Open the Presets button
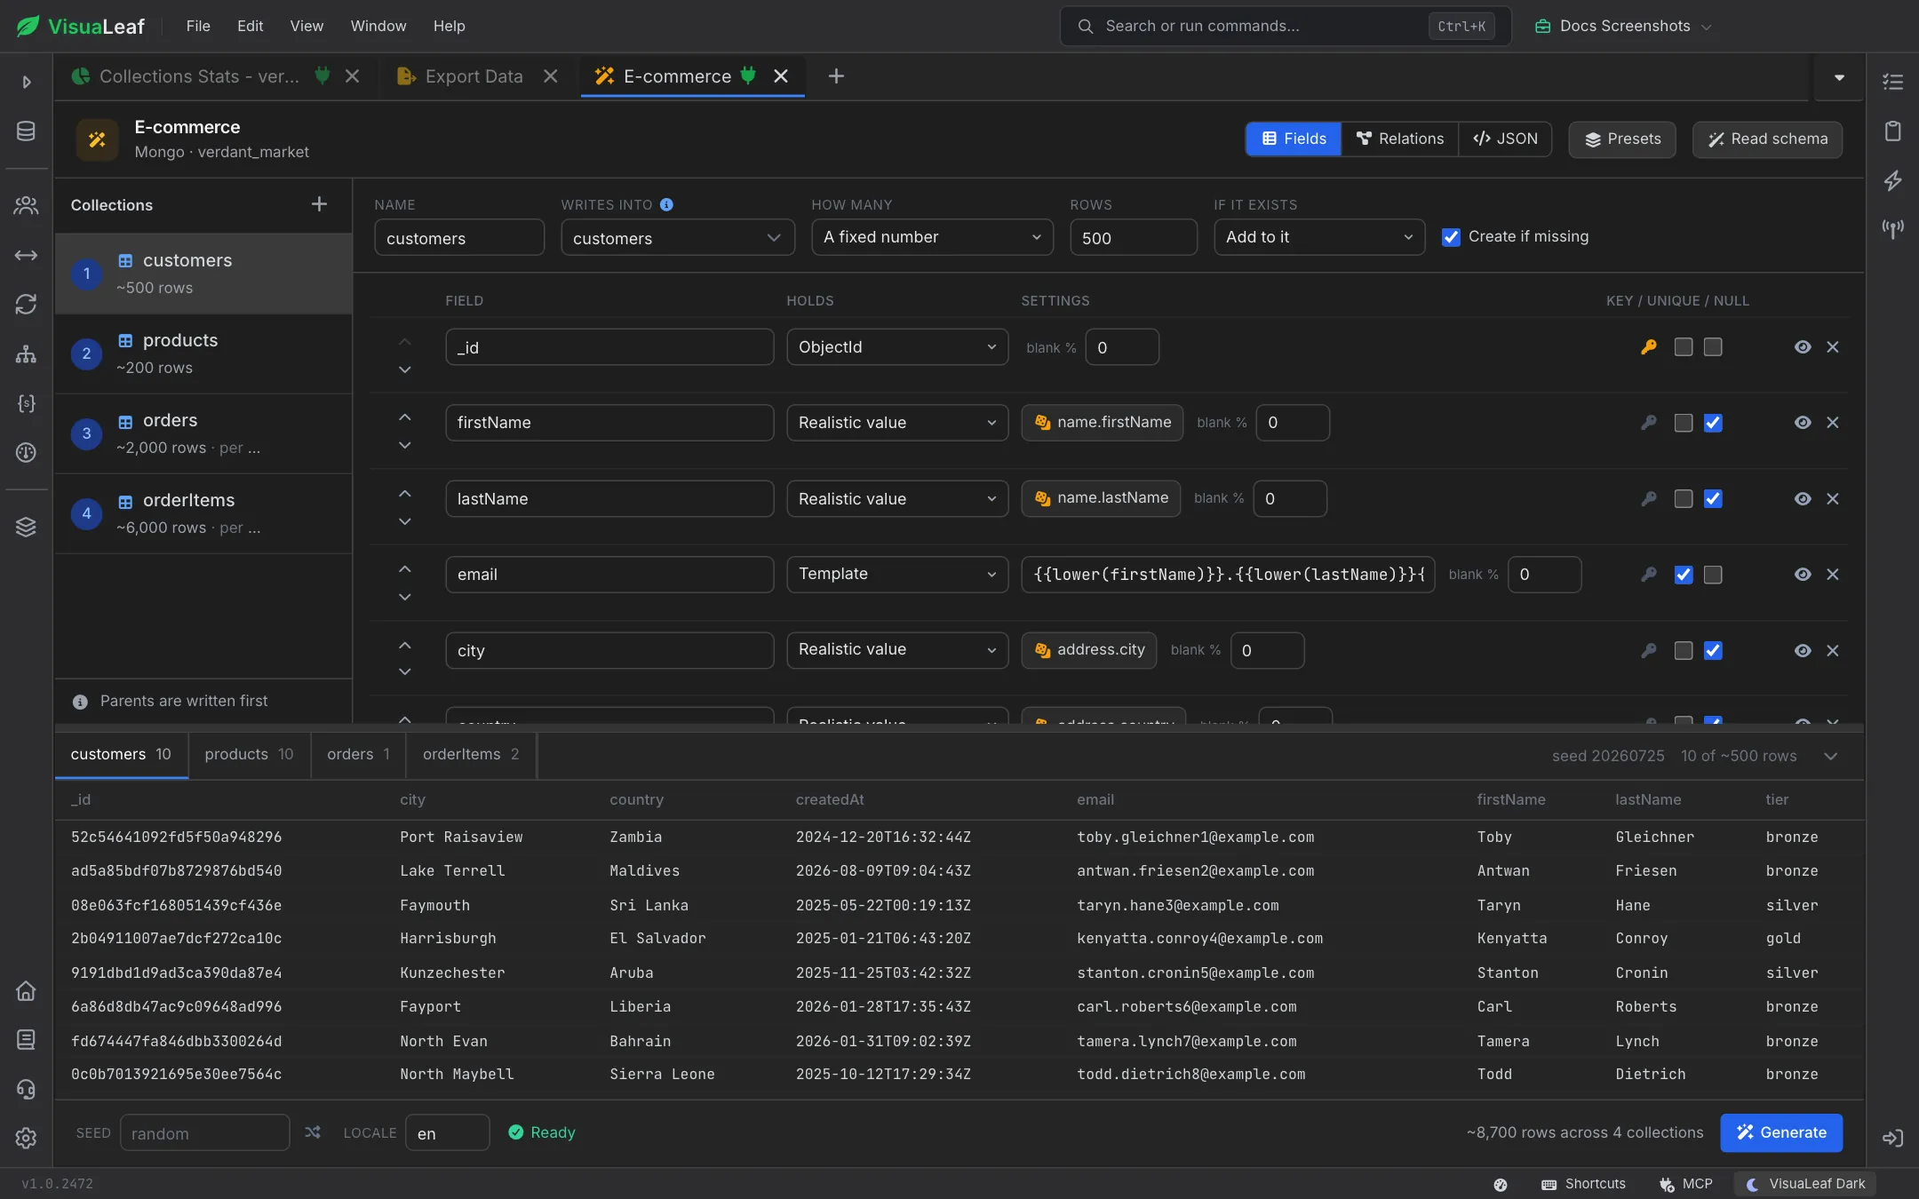The image size is (1919, 1199). 1622,139
